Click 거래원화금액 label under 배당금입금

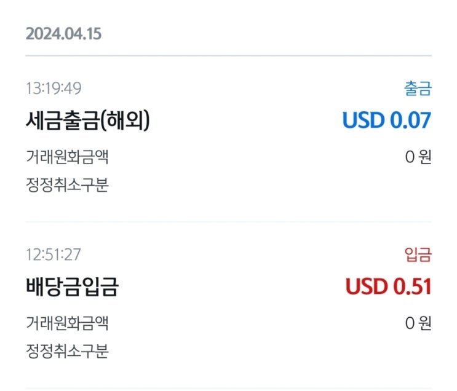tap(67, 323)
